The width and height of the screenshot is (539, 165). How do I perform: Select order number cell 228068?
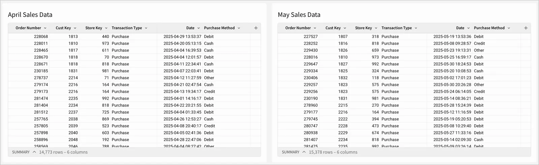click(x=41, y=37)
